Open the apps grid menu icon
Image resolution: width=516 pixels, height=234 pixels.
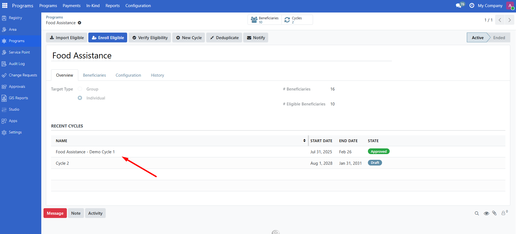pyautogui.click(x=5, y=5)
